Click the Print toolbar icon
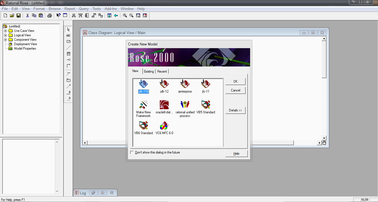 click(x=50, y=16)
